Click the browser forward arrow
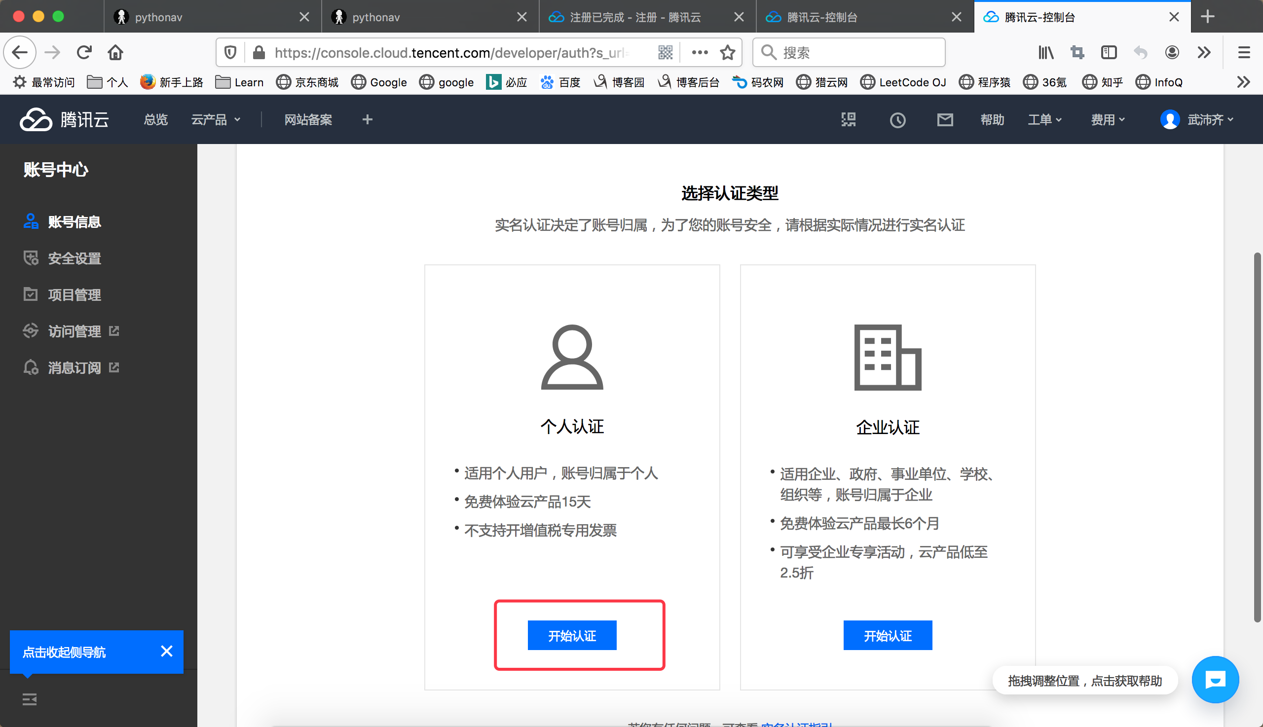The height and width of the screenshot is (727, 1263). click(52, 52)
